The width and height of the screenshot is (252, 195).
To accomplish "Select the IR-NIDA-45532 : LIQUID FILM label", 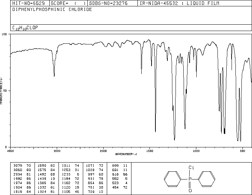I will click(179, 3).
